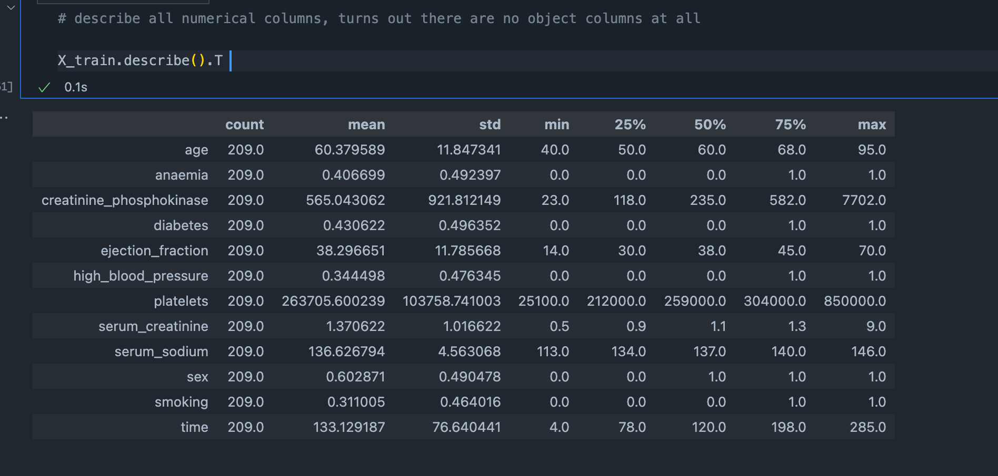The width and height of the screenshot is (998, 476).
Task: Select the 'count' column header
Action: (244, 125)
